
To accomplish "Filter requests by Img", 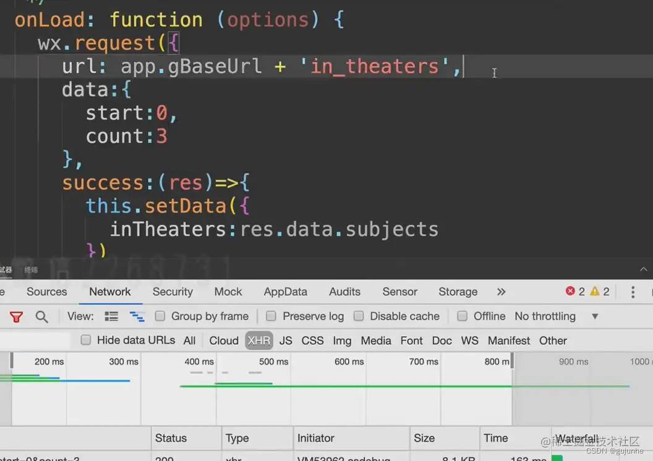I will [x=342, y=340].
